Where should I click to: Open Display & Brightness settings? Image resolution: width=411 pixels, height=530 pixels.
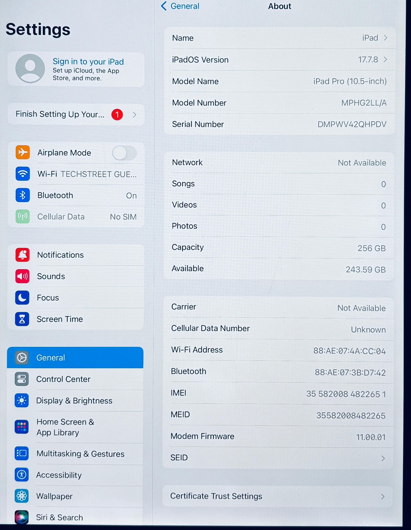pos(75,401)
